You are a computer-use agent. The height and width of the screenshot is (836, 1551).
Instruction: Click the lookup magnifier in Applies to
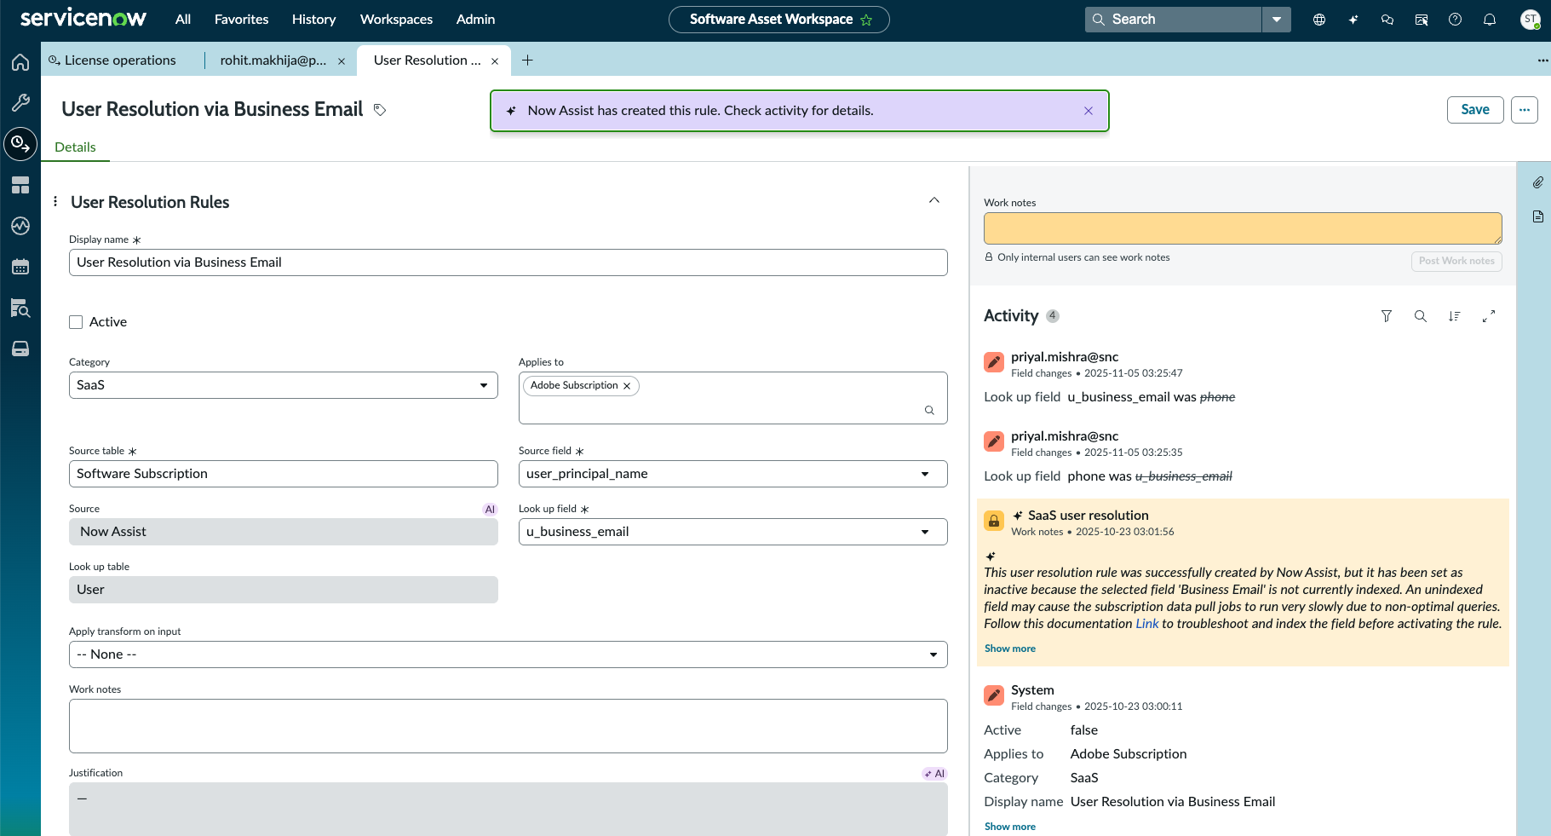(929, 410)
